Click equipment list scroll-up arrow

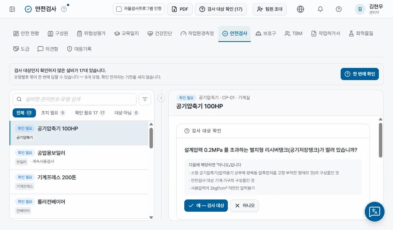pyautogui.click(x=151, y=124)
